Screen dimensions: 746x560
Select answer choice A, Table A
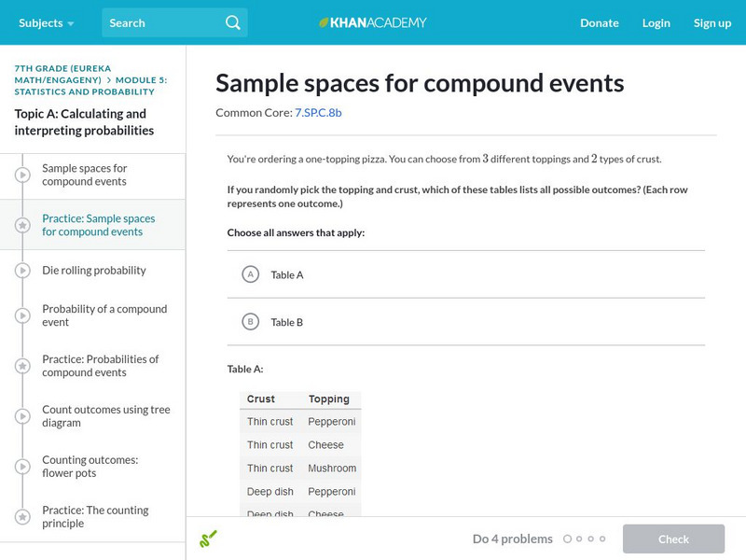click(250, 274)
